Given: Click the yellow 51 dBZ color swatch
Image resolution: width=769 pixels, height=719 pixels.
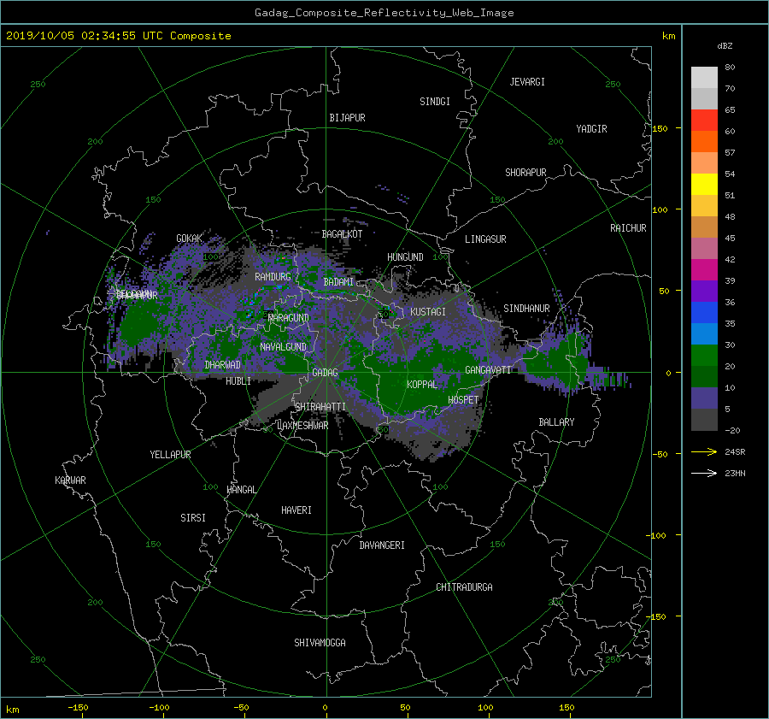Looking at the screenshot, I should pos(704,184).
